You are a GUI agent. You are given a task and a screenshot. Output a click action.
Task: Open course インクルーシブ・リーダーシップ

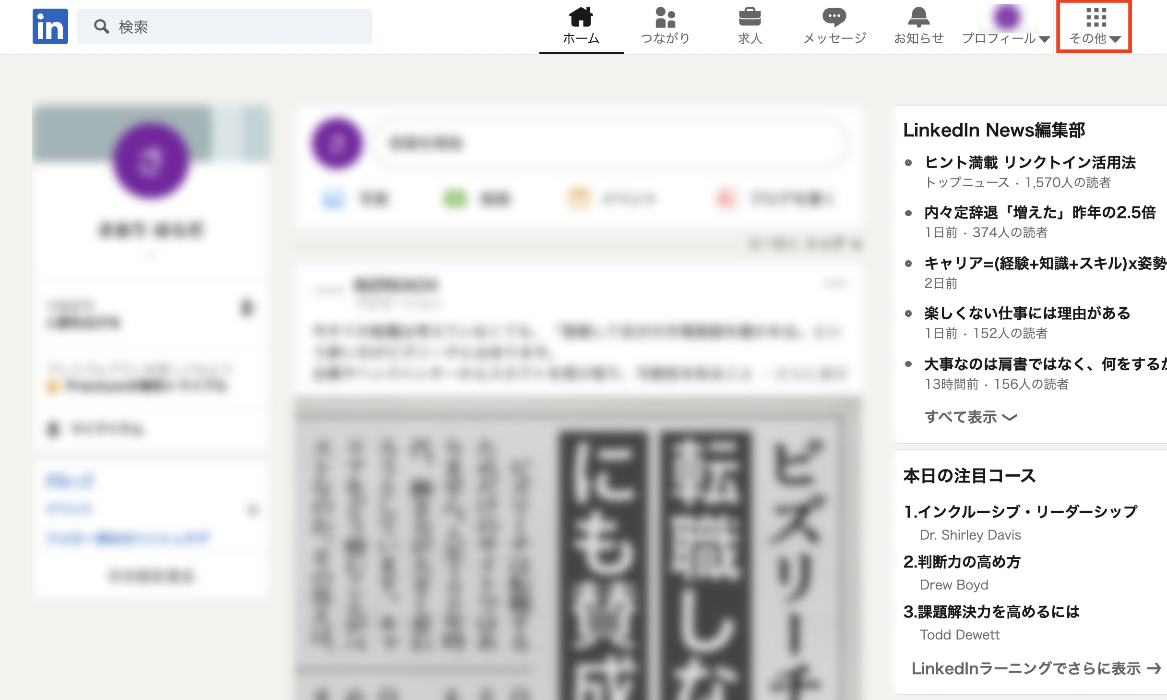coord(1020,512)
